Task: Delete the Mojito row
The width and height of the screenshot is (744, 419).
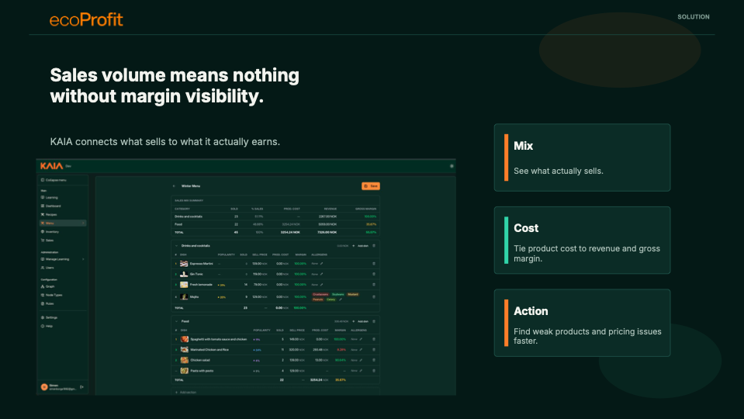Action: point(374,296)
